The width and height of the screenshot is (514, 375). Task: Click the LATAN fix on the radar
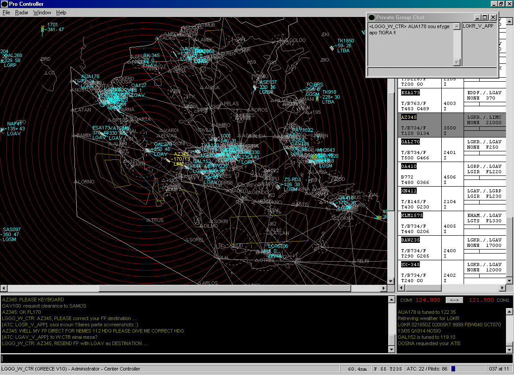pos(81,109)
